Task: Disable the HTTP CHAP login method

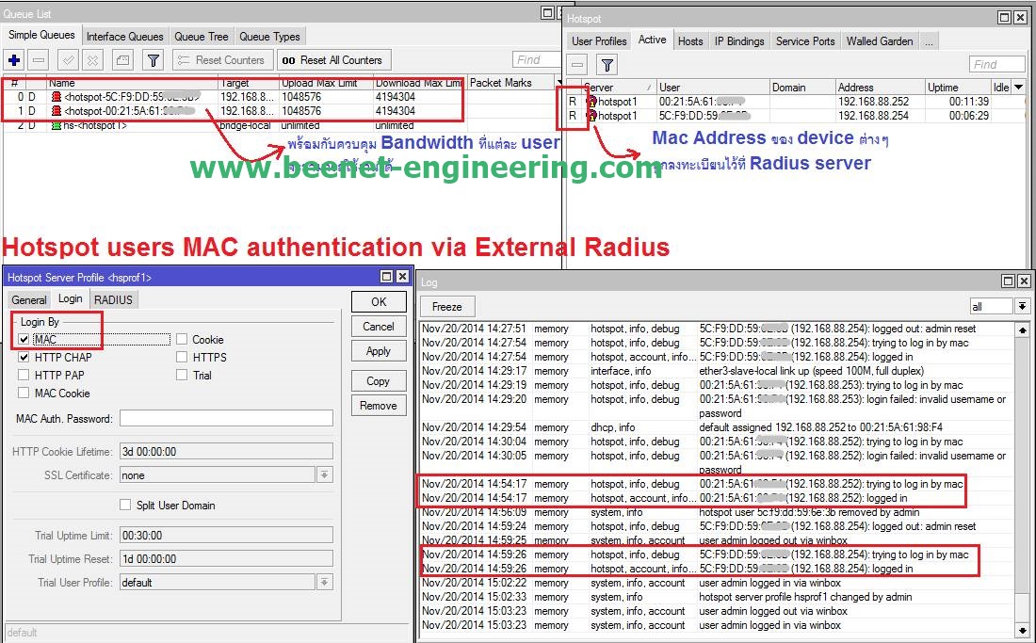Action: tap(23, 357)
